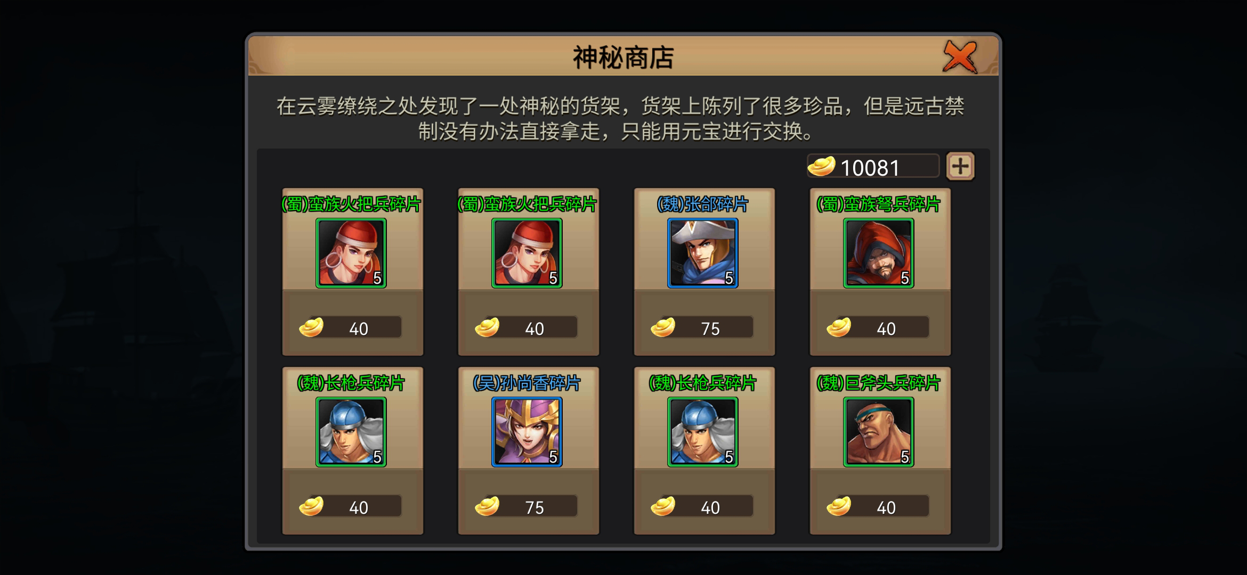The height and width of the screenshot is (575, 1247).
Task: Select the (吴)孙尚香碎片 hero portrait
Action: [x=527, y=432]
